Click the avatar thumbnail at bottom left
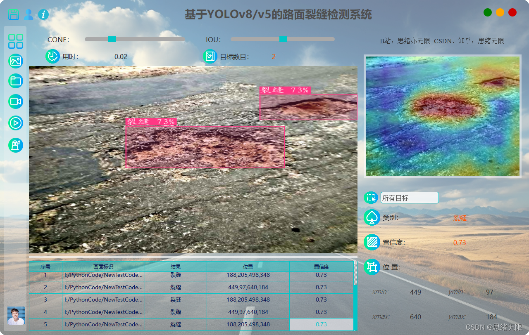 coord(15,316)
